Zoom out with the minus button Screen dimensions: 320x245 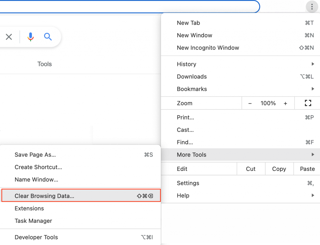(250, 103)
